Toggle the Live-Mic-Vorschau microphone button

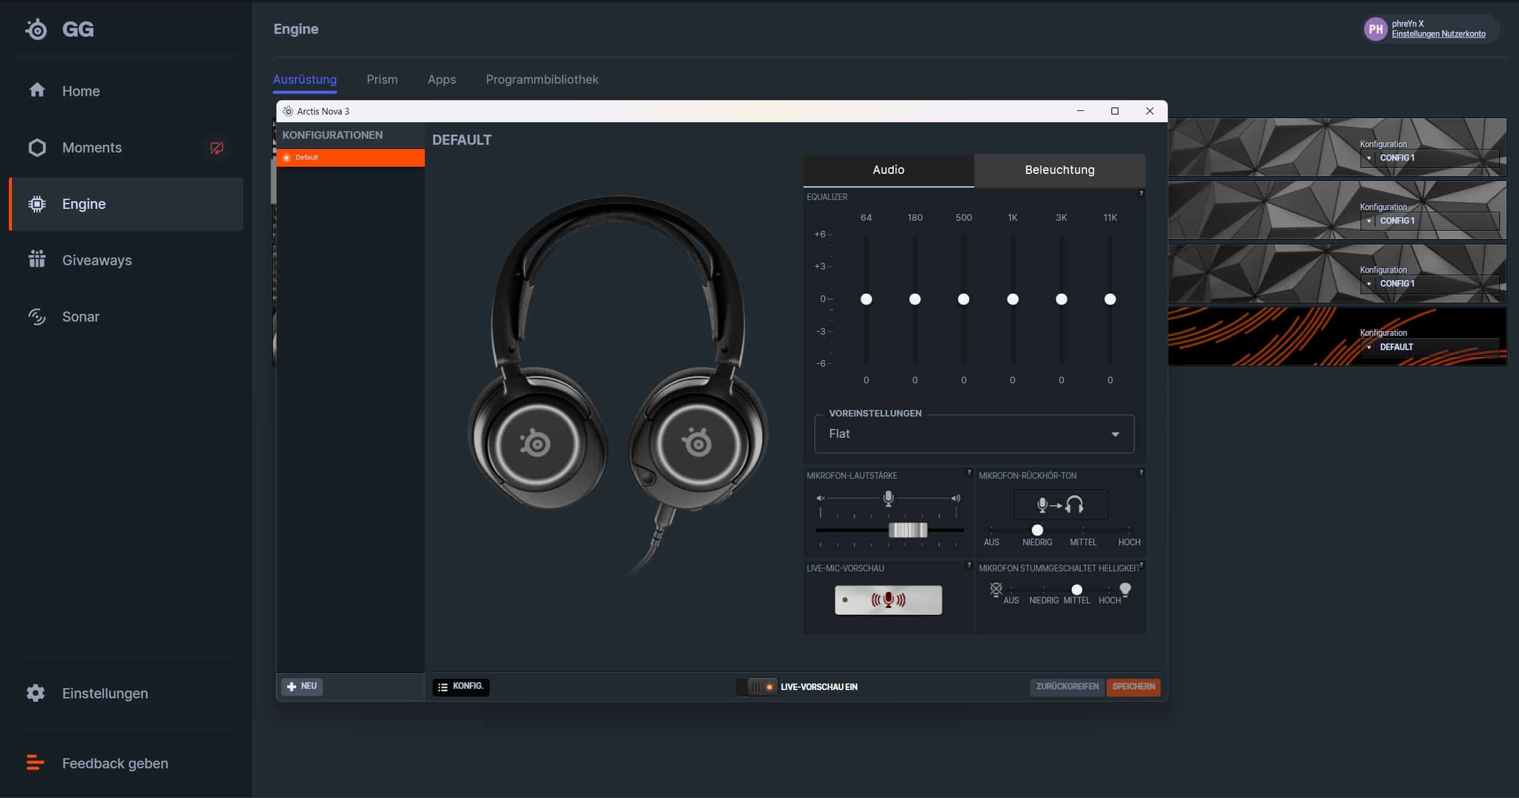tap(888, 600)
